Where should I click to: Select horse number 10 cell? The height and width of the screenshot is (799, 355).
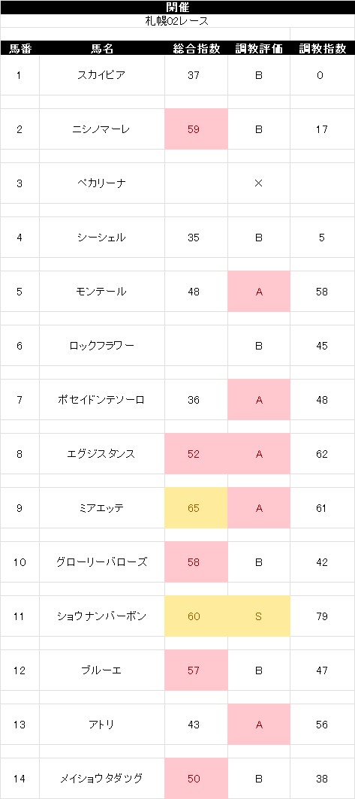click(20, 562)
